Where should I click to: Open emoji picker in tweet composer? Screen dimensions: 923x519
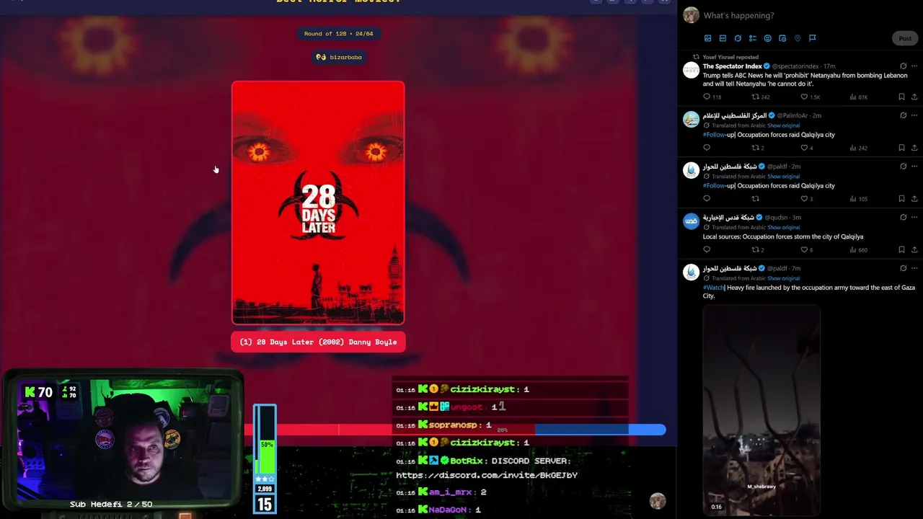click(767, 38)
